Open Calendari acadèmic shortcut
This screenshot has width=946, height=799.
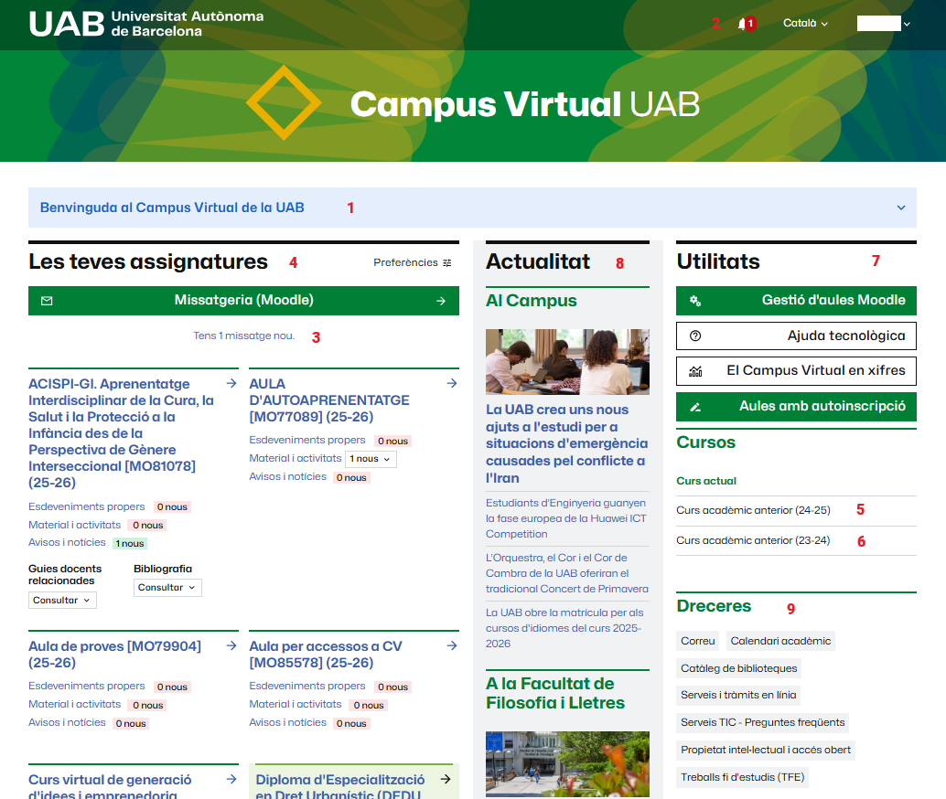[x=780, y=641]
